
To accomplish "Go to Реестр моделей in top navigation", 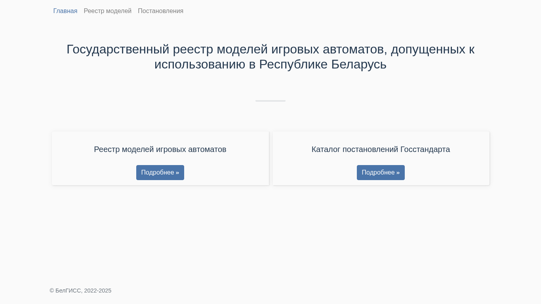I will [108, 11].
